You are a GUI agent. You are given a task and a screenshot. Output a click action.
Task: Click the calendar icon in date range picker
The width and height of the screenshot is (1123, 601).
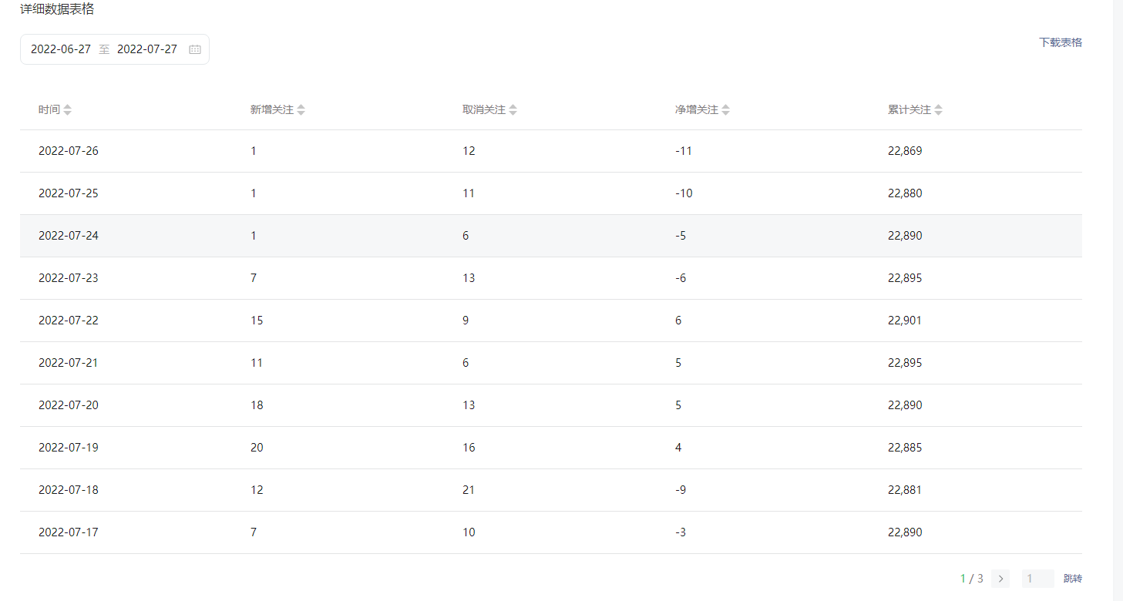pyautogui.click(x=195, y=49)
